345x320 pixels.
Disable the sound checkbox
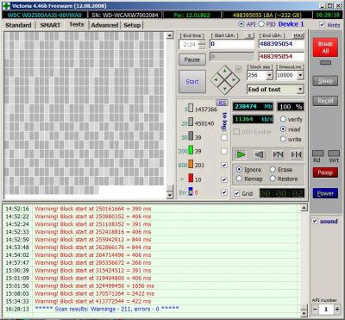[315, 221]
